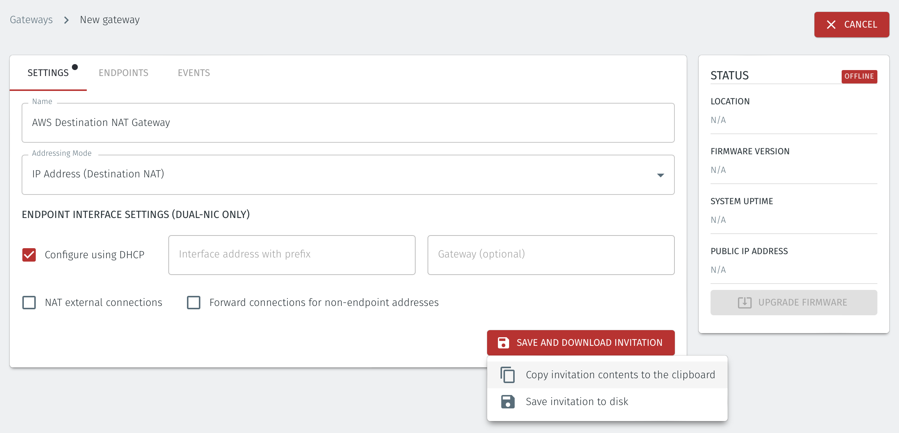Click the System Uptime label
Screen dimensions: 899x433
[x=742, y=201]
